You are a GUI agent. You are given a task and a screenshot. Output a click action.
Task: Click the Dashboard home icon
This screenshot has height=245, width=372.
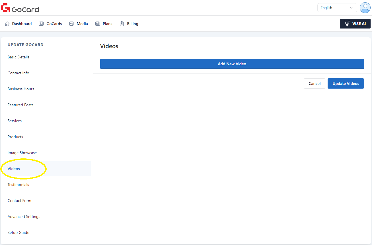[x=7, y=24]
